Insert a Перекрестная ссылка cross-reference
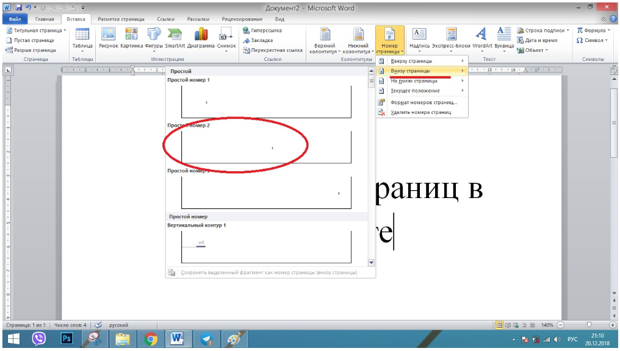 tap(273, 50)
